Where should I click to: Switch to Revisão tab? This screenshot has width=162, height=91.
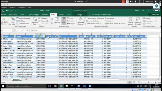coord(61,15)
